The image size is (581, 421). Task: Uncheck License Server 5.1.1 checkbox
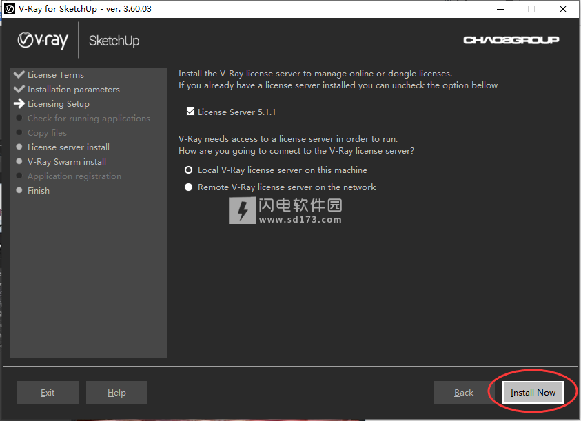[190, 112]
